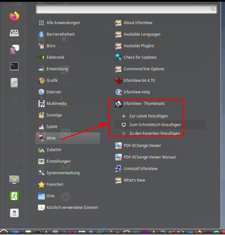Click the lock screen icon in the sidebar

click(14, 180)
